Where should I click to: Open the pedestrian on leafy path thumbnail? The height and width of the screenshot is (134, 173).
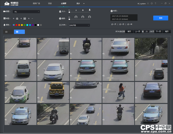[x=151, y=48]
